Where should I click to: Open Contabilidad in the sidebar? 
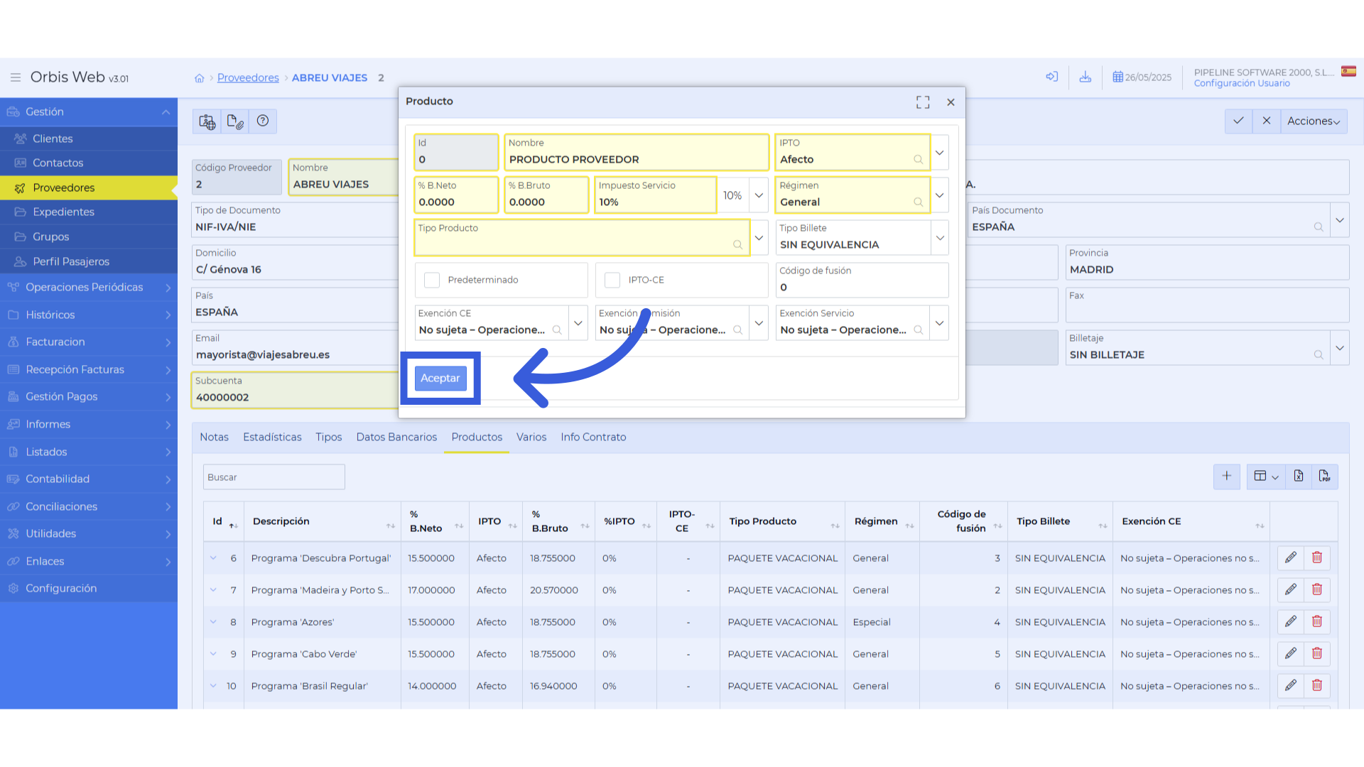coord(89,479)
